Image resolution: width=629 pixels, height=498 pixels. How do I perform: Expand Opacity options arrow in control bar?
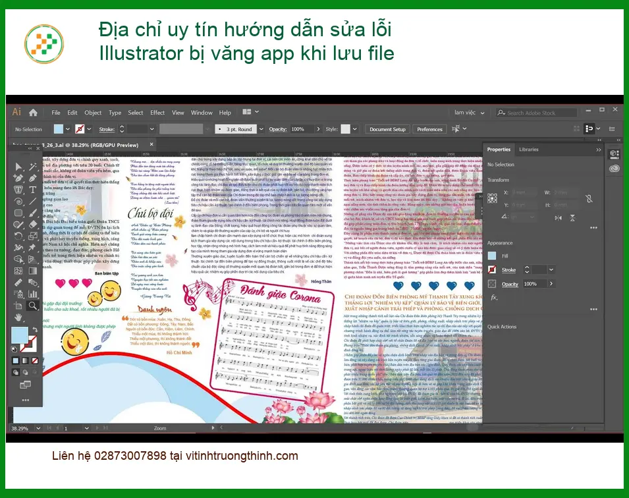pyautogui.click(x=318, y=129)
